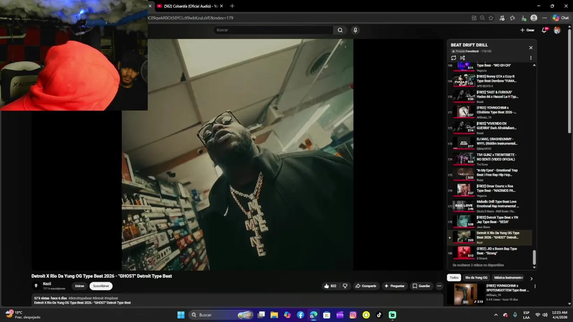Play playlist item JID x Boom Bap Strong
Image resolution: width=573 pixels, height=322 pixels.
coord(491,253)
